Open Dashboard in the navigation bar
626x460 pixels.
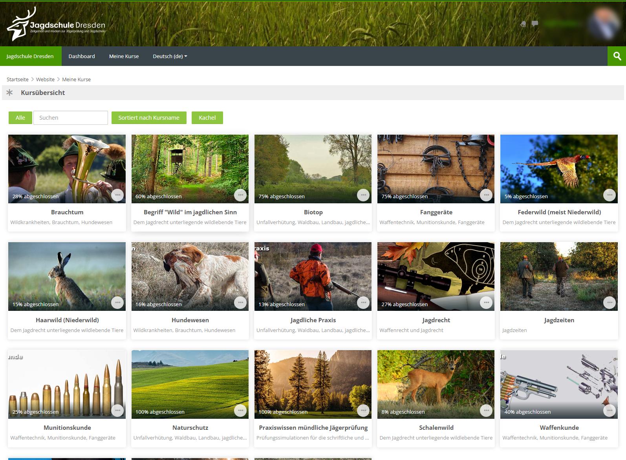click(x=82, y=56)
